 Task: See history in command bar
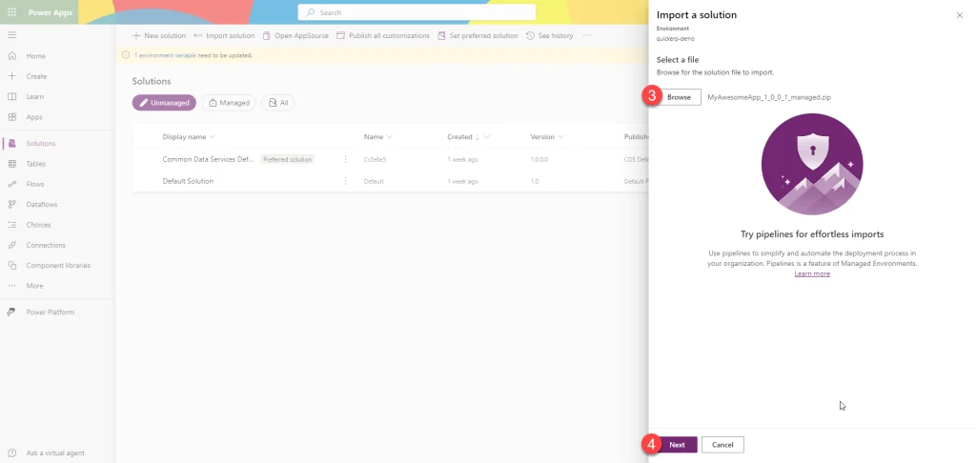coord(550,35)
